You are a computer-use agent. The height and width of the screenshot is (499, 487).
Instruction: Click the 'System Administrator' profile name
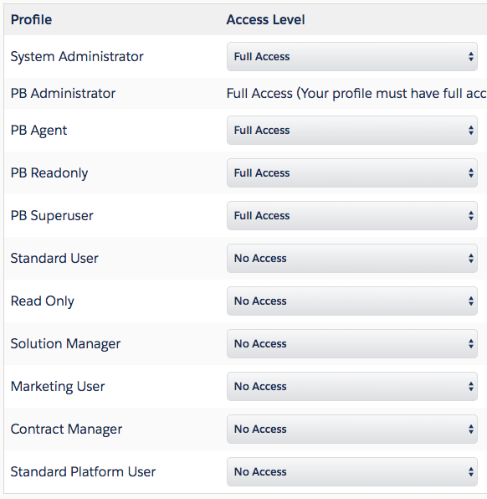[x=77, y=57]
